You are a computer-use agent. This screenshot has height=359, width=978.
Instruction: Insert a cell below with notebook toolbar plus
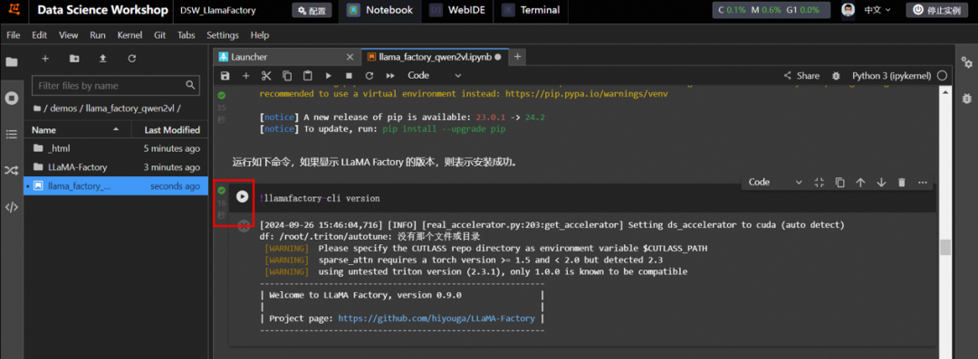click(x=245, y=75)
